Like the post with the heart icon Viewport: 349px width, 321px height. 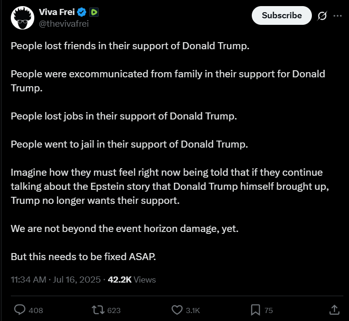coord(177,310)
